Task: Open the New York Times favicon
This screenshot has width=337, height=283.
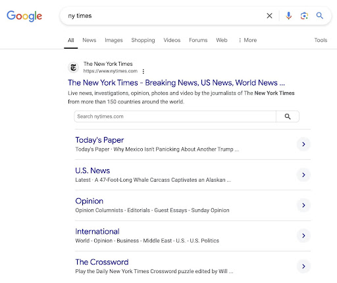Action: (x=74, y=67)
